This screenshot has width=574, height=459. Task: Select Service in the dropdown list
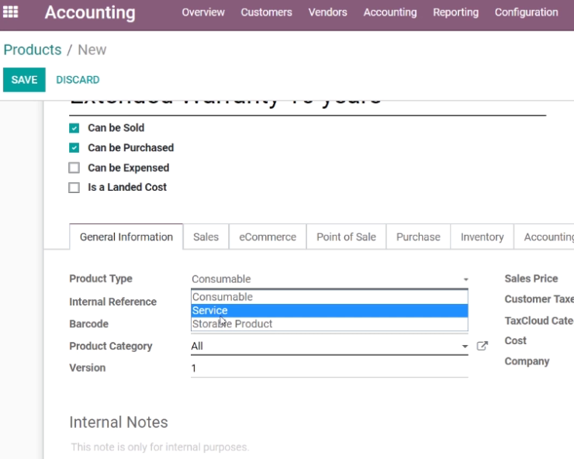click(x=330, y=310)
